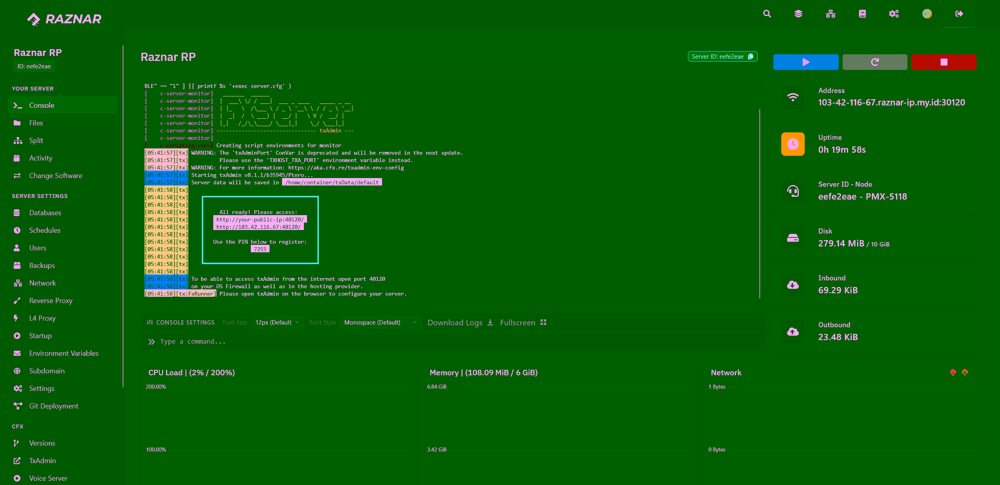Click the http://103.42.116.67:40120/ link in console
The width and height of the screenshot is (1000, 485).
(x=258, y=227)
